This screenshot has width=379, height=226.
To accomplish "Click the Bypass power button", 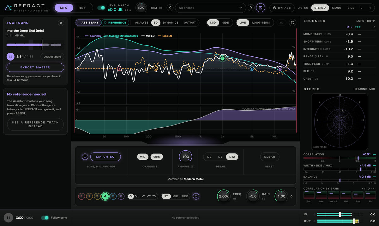I will tap(282, 8).
